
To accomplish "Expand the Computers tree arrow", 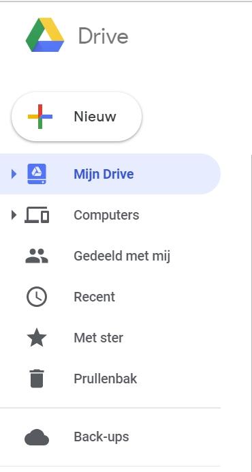I will tap(14, 215).
